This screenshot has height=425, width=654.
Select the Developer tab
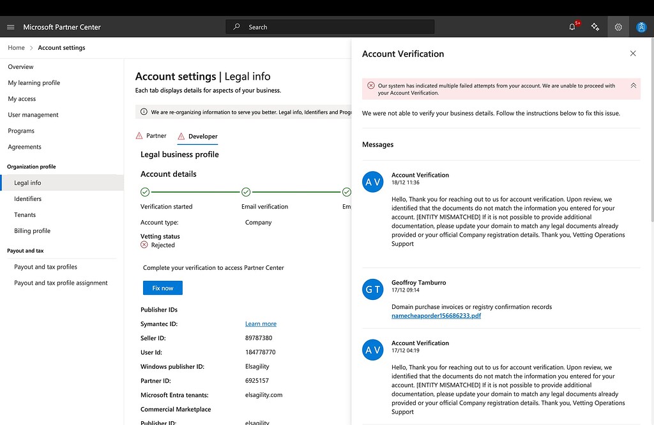point(202,137)
